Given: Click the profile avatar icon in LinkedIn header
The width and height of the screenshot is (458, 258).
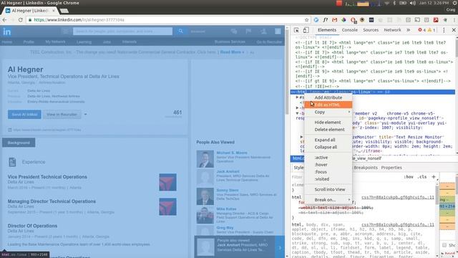Looking at the screenshot, I should coord(278,31).
